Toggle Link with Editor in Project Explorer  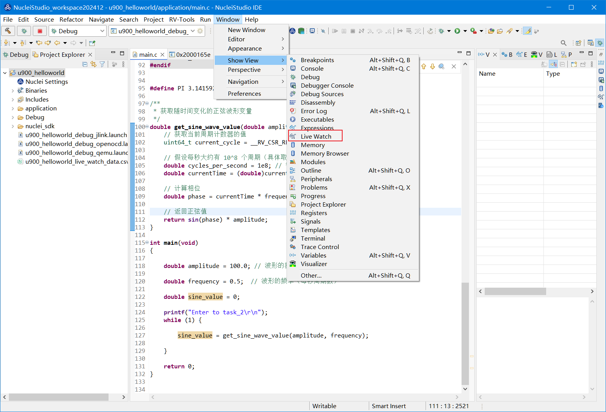coord(93,64)
